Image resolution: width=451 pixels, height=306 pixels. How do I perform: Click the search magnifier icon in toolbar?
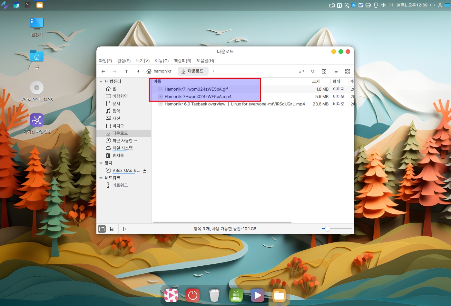tap(313, 71)
